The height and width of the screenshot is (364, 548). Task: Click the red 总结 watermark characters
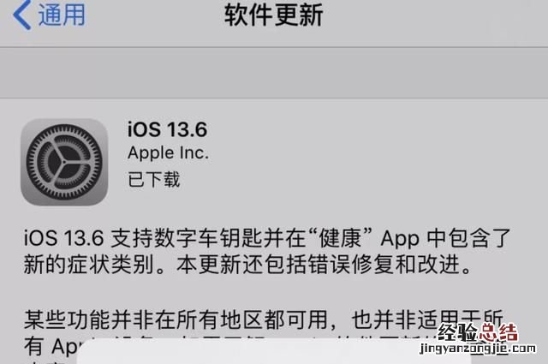click(x=498, y=332)
